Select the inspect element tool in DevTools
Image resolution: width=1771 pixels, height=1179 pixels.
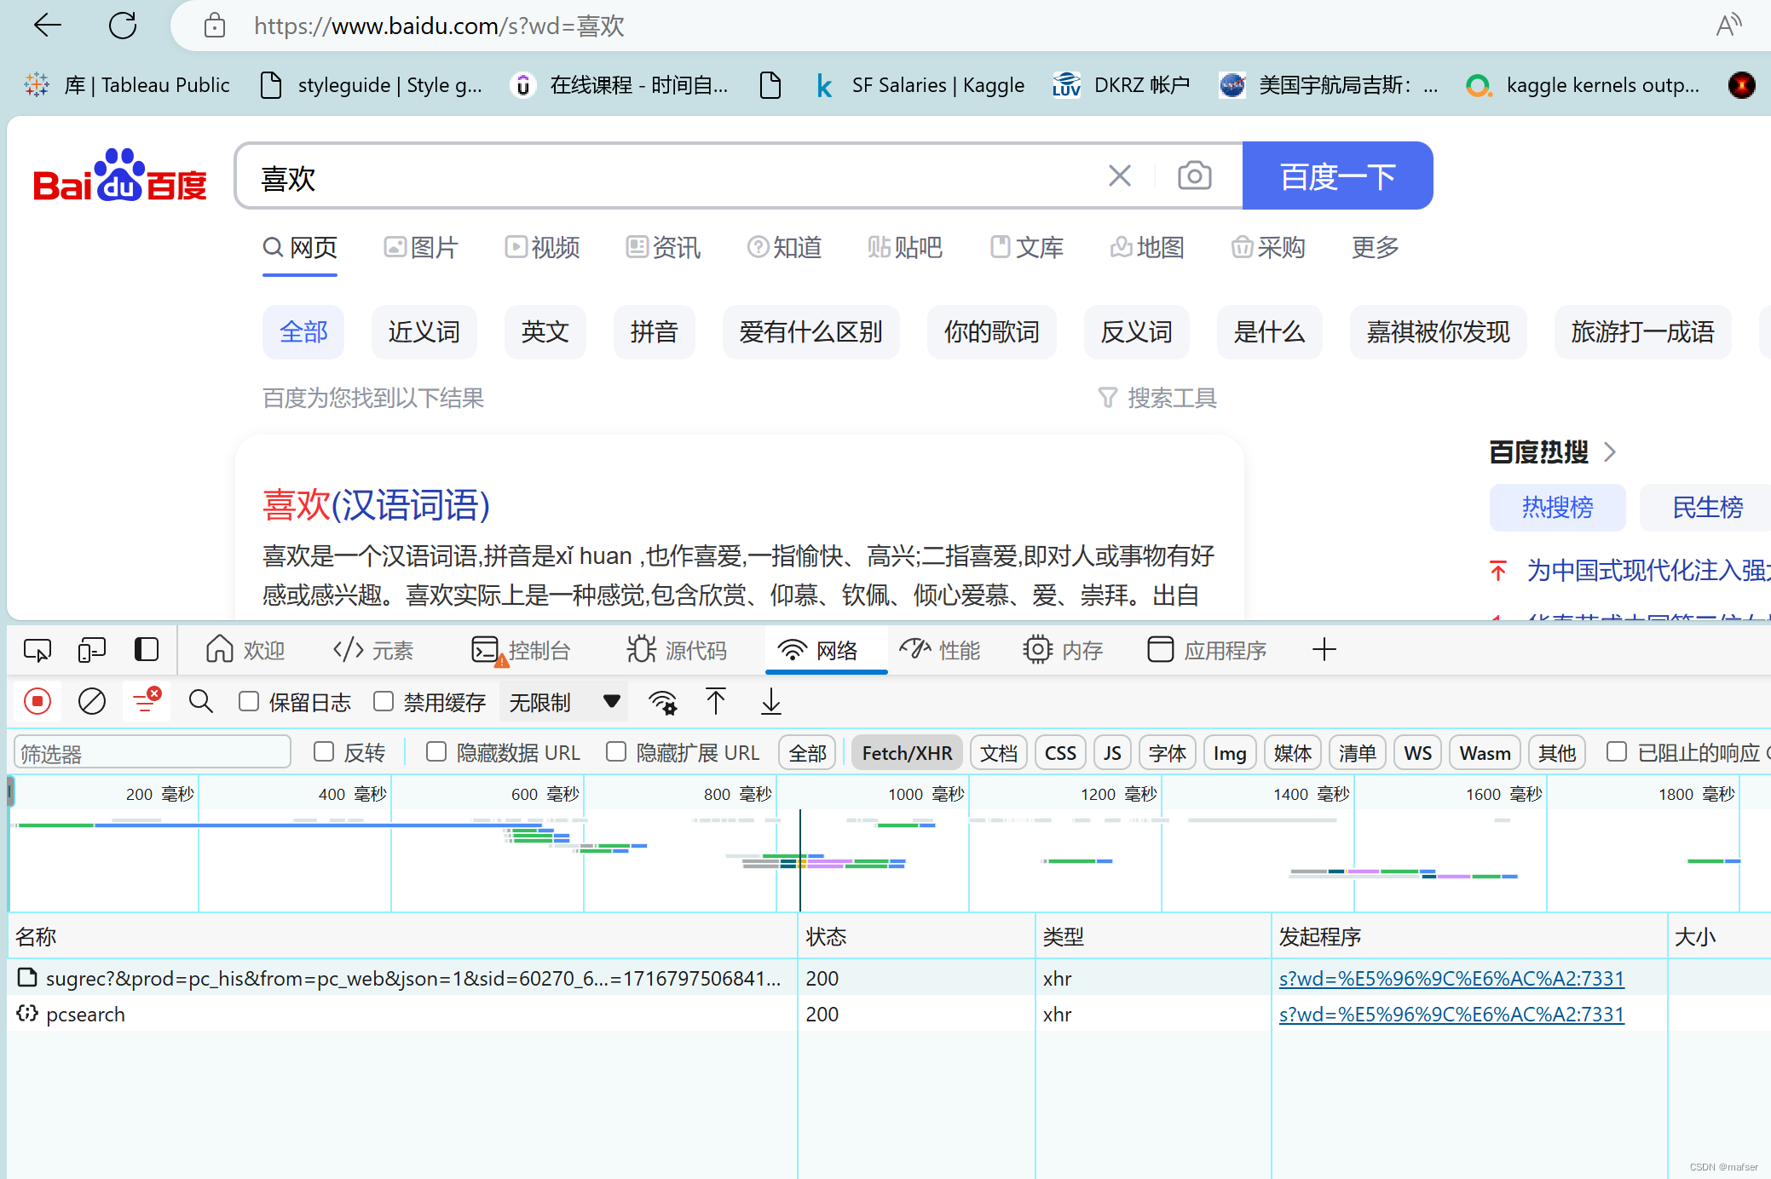point(37,650)
